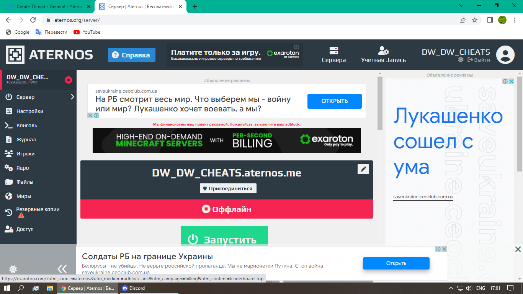Open Windows taskbar search
The height and width of the screenshot is (294, 523).
[21, 288]
